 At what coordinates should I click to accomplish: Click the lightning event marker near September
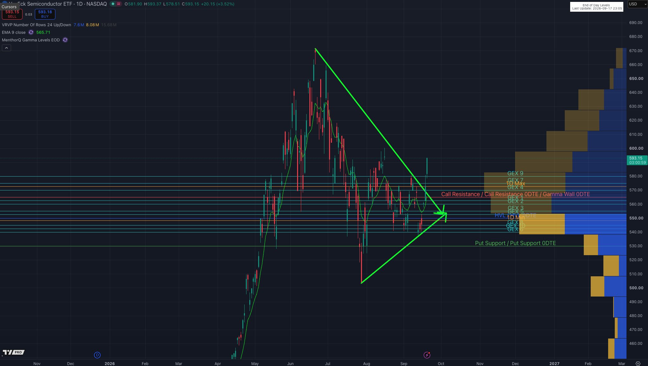[427, 355]
